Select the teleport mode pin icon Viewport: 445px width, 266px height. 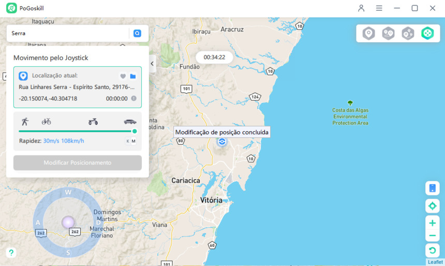coord(368,34)
